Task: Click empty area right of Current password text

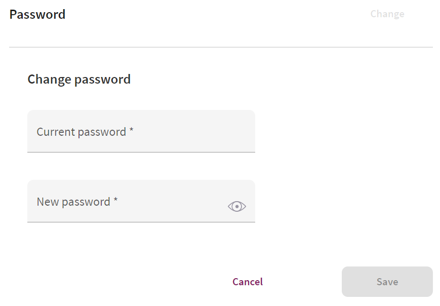Action: 193,131
